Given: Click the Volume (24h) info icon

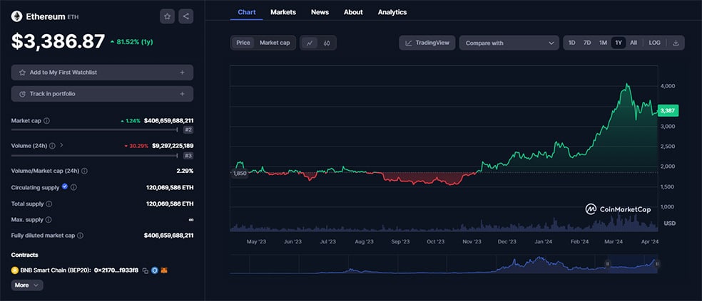Looking at the screenshot, I should coord(52,146).
